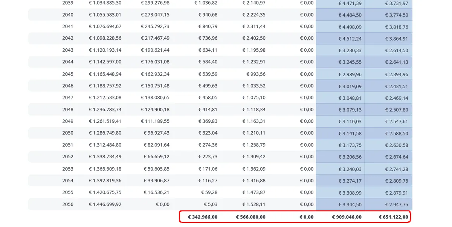Viewport: 452px width, 227px height.
Task: Select the year 2040 row label
Action: [68, 15]
